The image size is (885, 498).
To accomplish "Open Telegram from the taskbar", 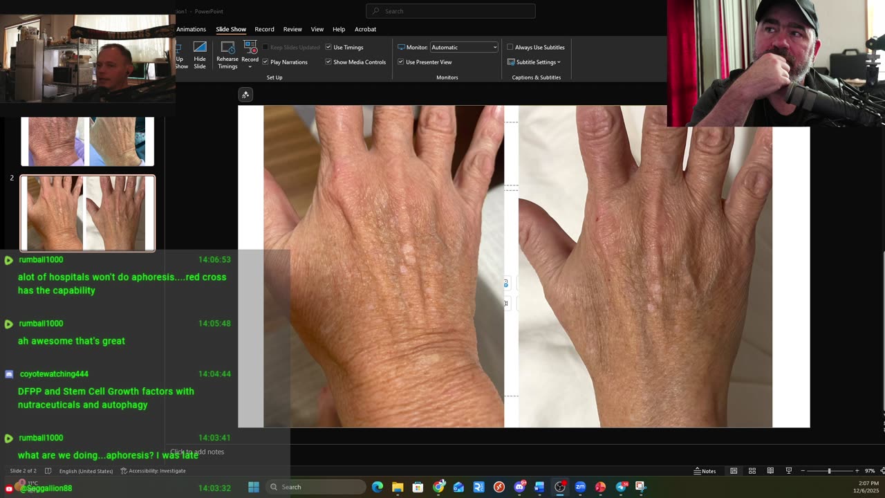I will tap(621, 487).
